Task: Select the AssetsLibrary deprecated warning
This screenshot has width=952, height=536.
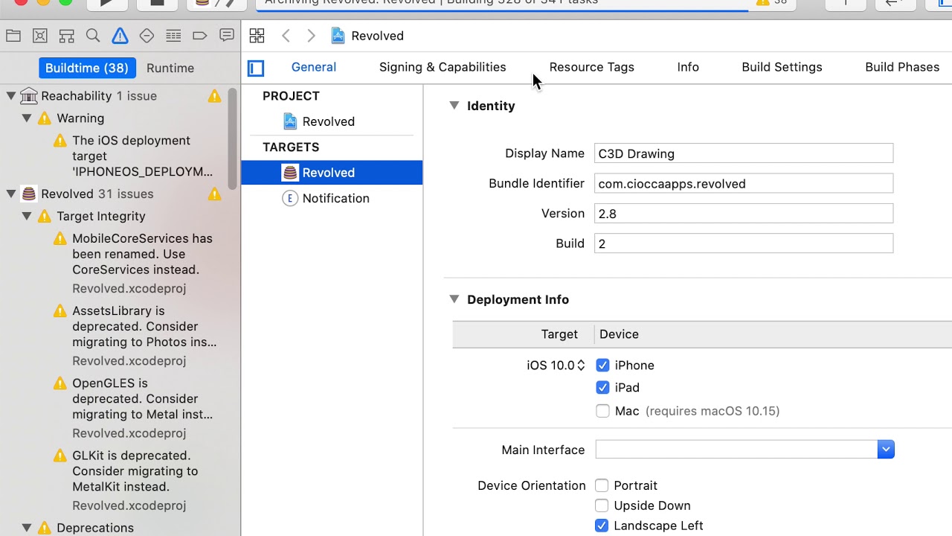Action: pyautogui.click(x=134, y=335)
